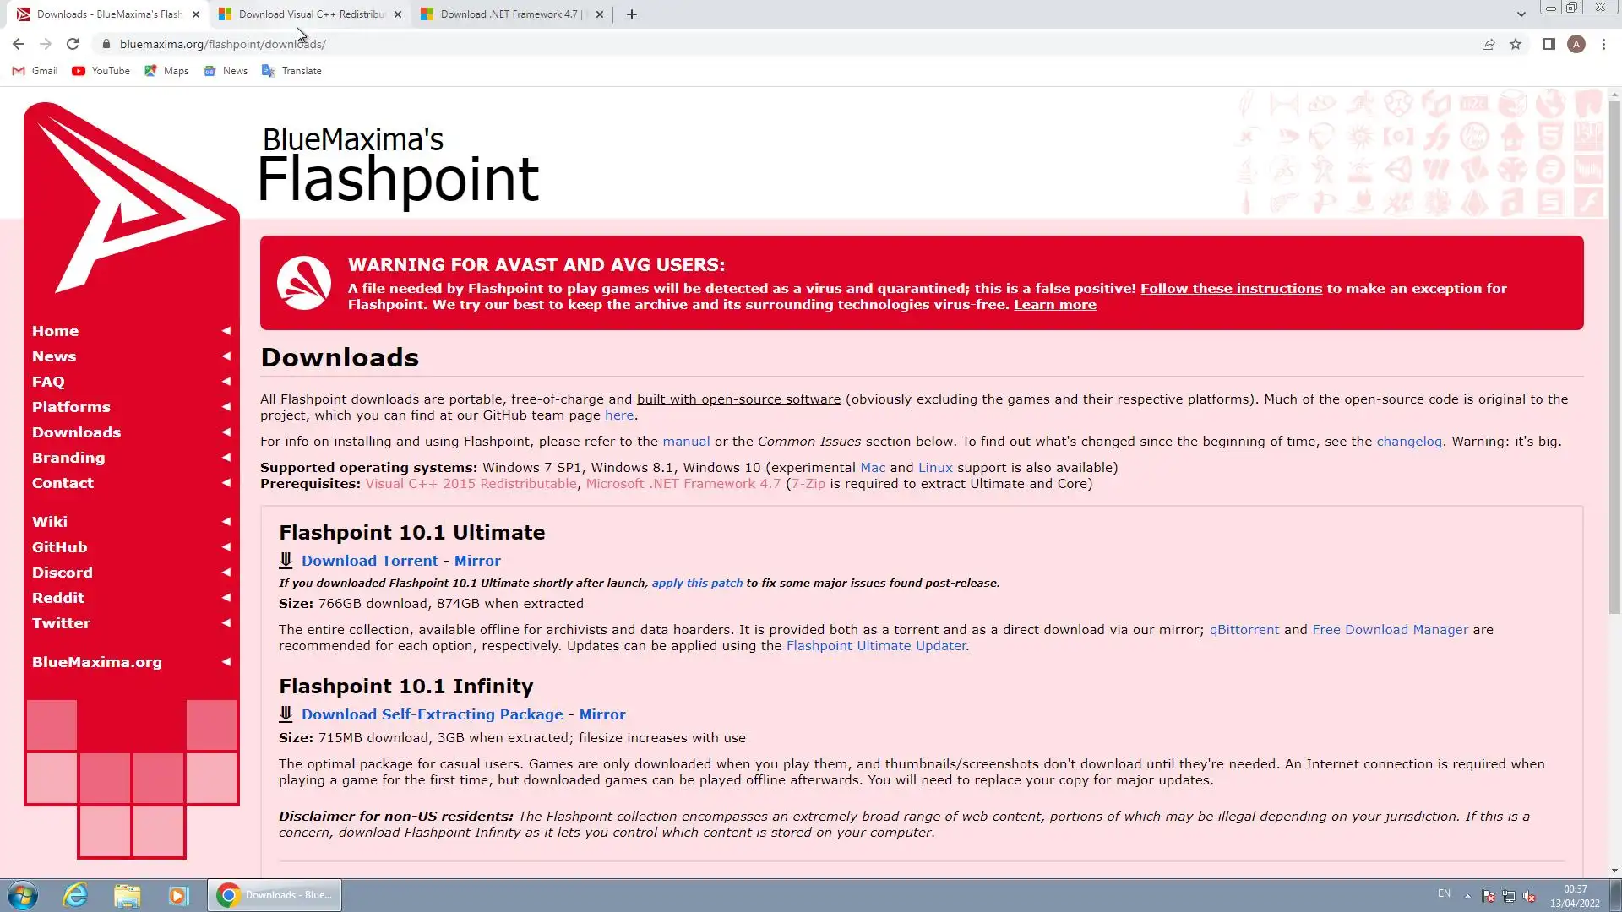Open the share page icon
The width and height of the screenshot is (1622, 912).
pos(1489,44)
